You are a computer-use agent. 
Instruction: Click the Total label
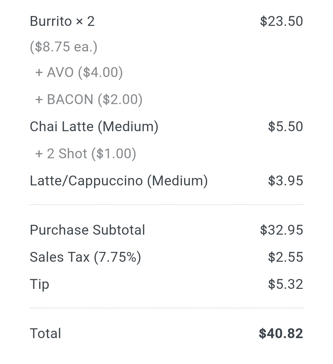tap(45, 334)
